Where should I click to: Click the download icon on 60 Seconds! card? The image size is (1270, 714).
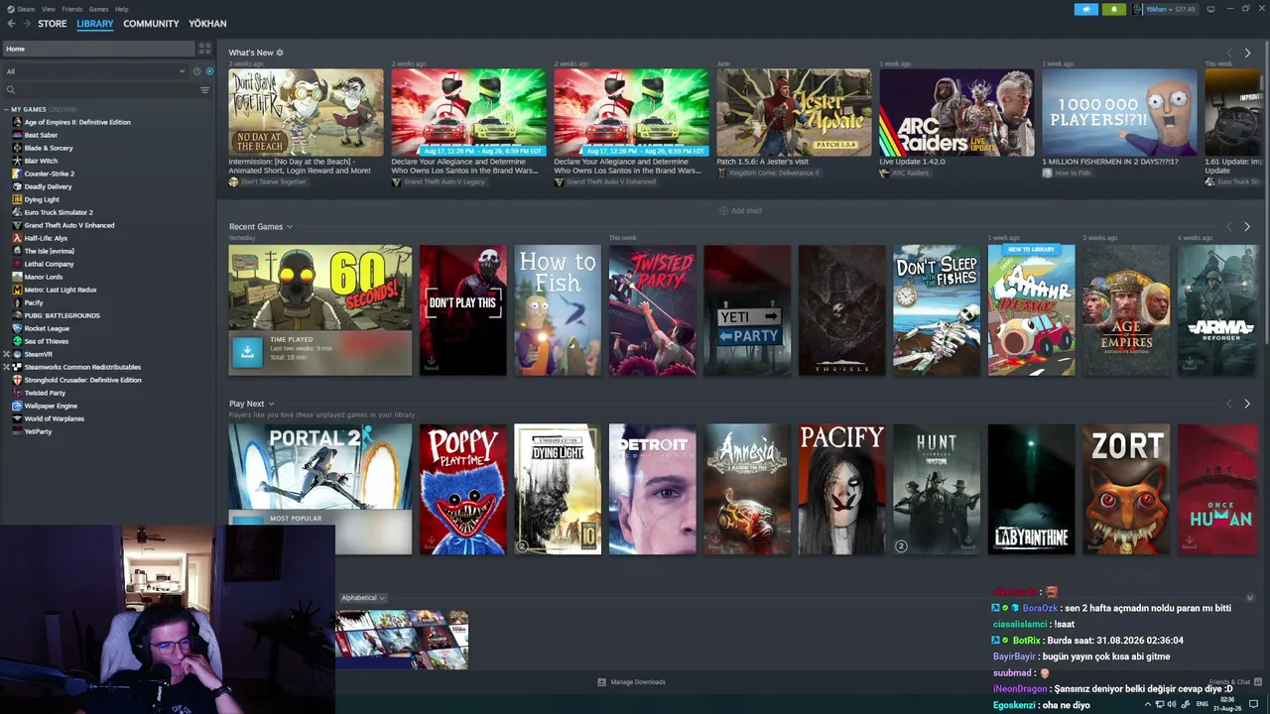click(x=247, y=351)
